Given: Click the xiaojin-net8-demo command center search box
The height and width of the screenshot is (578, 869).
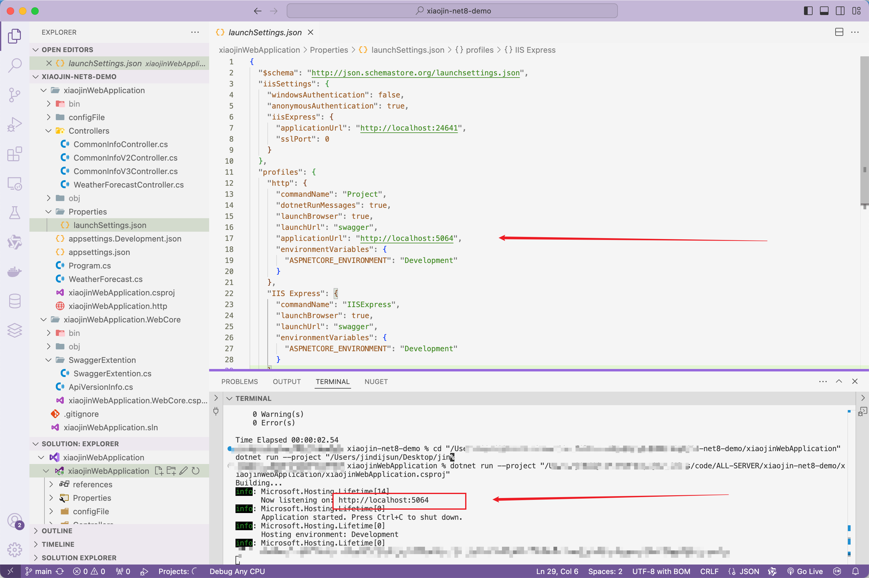Looking at the screenshot, I should (x=452, y=11).
